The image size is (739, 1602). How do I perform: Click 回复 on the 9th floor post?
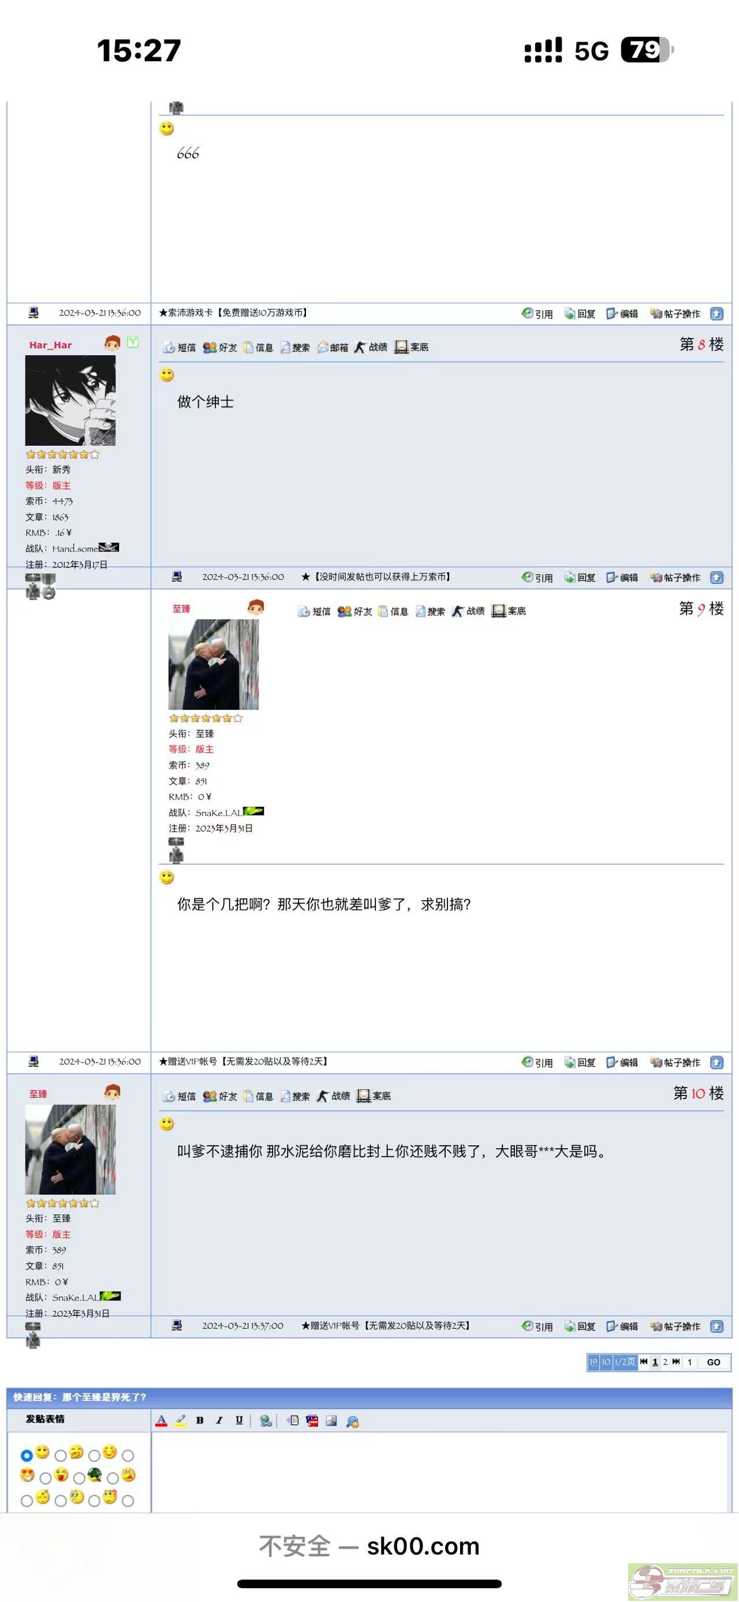[x=580, y=1062]
